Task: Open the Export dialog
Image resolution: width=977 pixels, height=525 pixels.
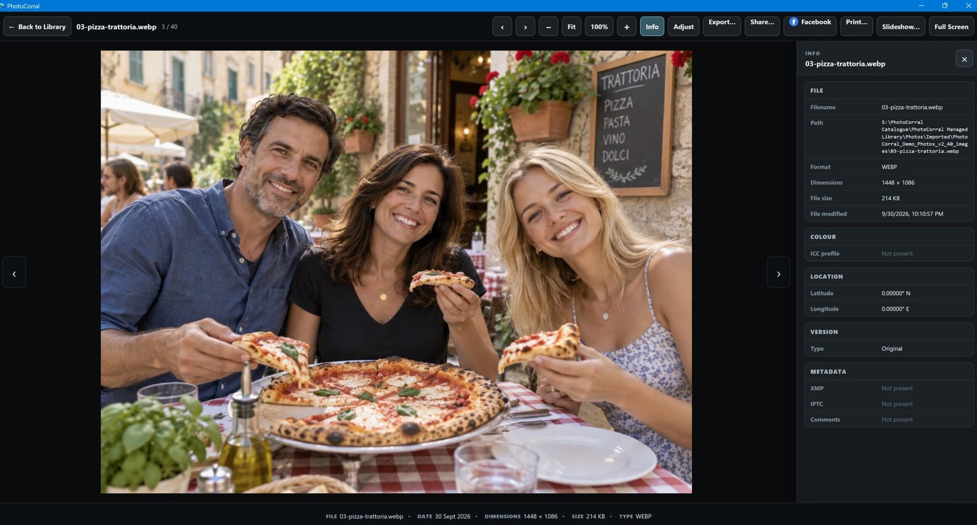Action: [x=722, y=26]
